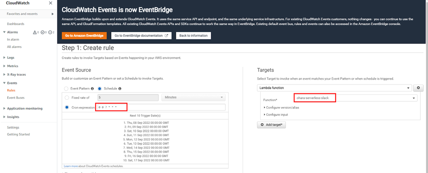Click the Add target button
428x173 pixels.
271,124
